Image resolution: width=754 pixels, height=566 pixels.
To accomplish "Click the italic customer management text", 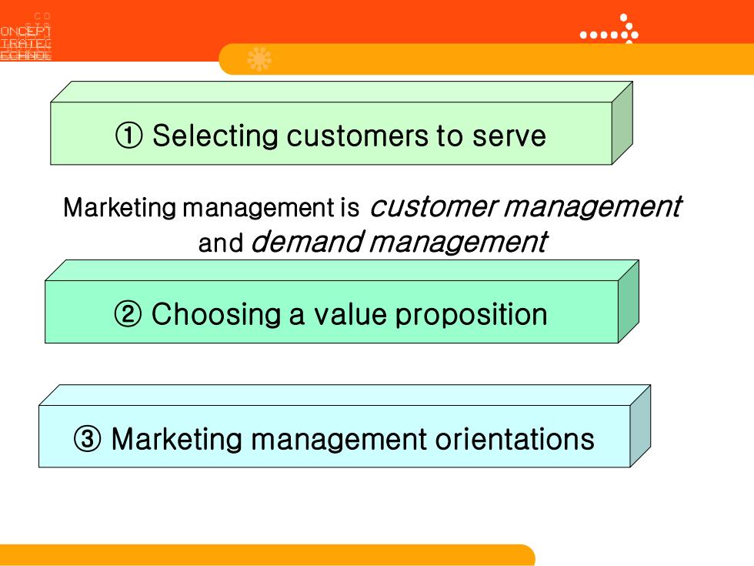I will pyautogui.click(x=525, y=207).
